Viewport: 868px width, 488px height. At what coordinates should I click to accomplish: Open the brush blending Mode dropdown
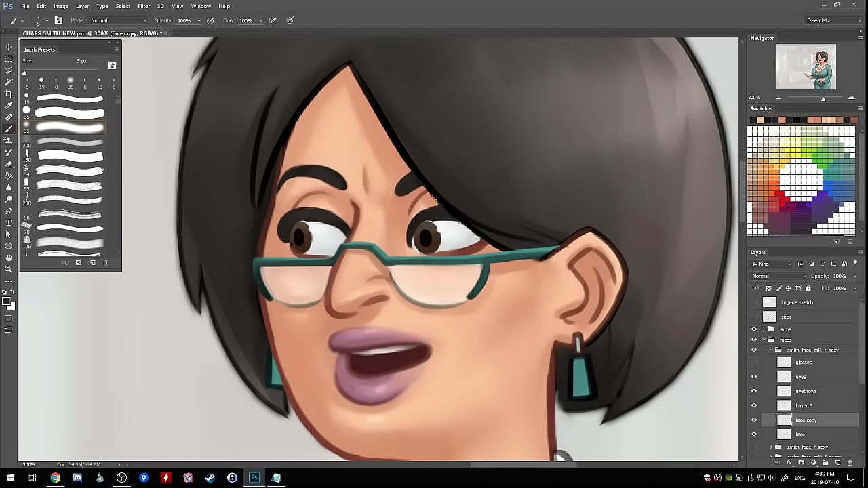point(119,20)
